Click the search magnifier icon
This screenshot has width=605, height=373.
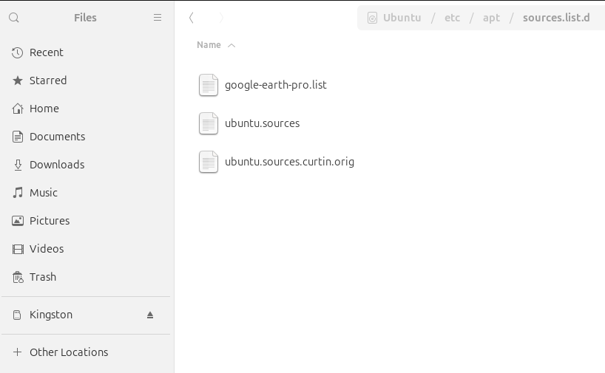15,18
